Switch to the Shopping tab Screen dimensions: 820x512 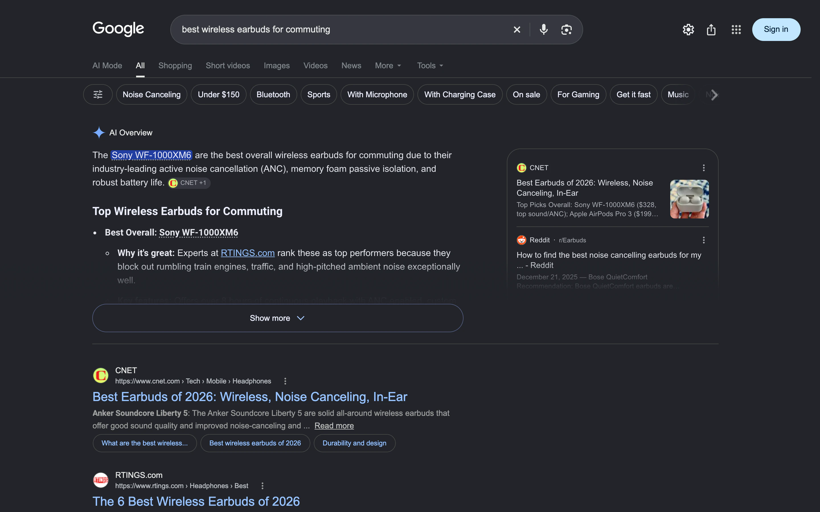coord(175,66)
